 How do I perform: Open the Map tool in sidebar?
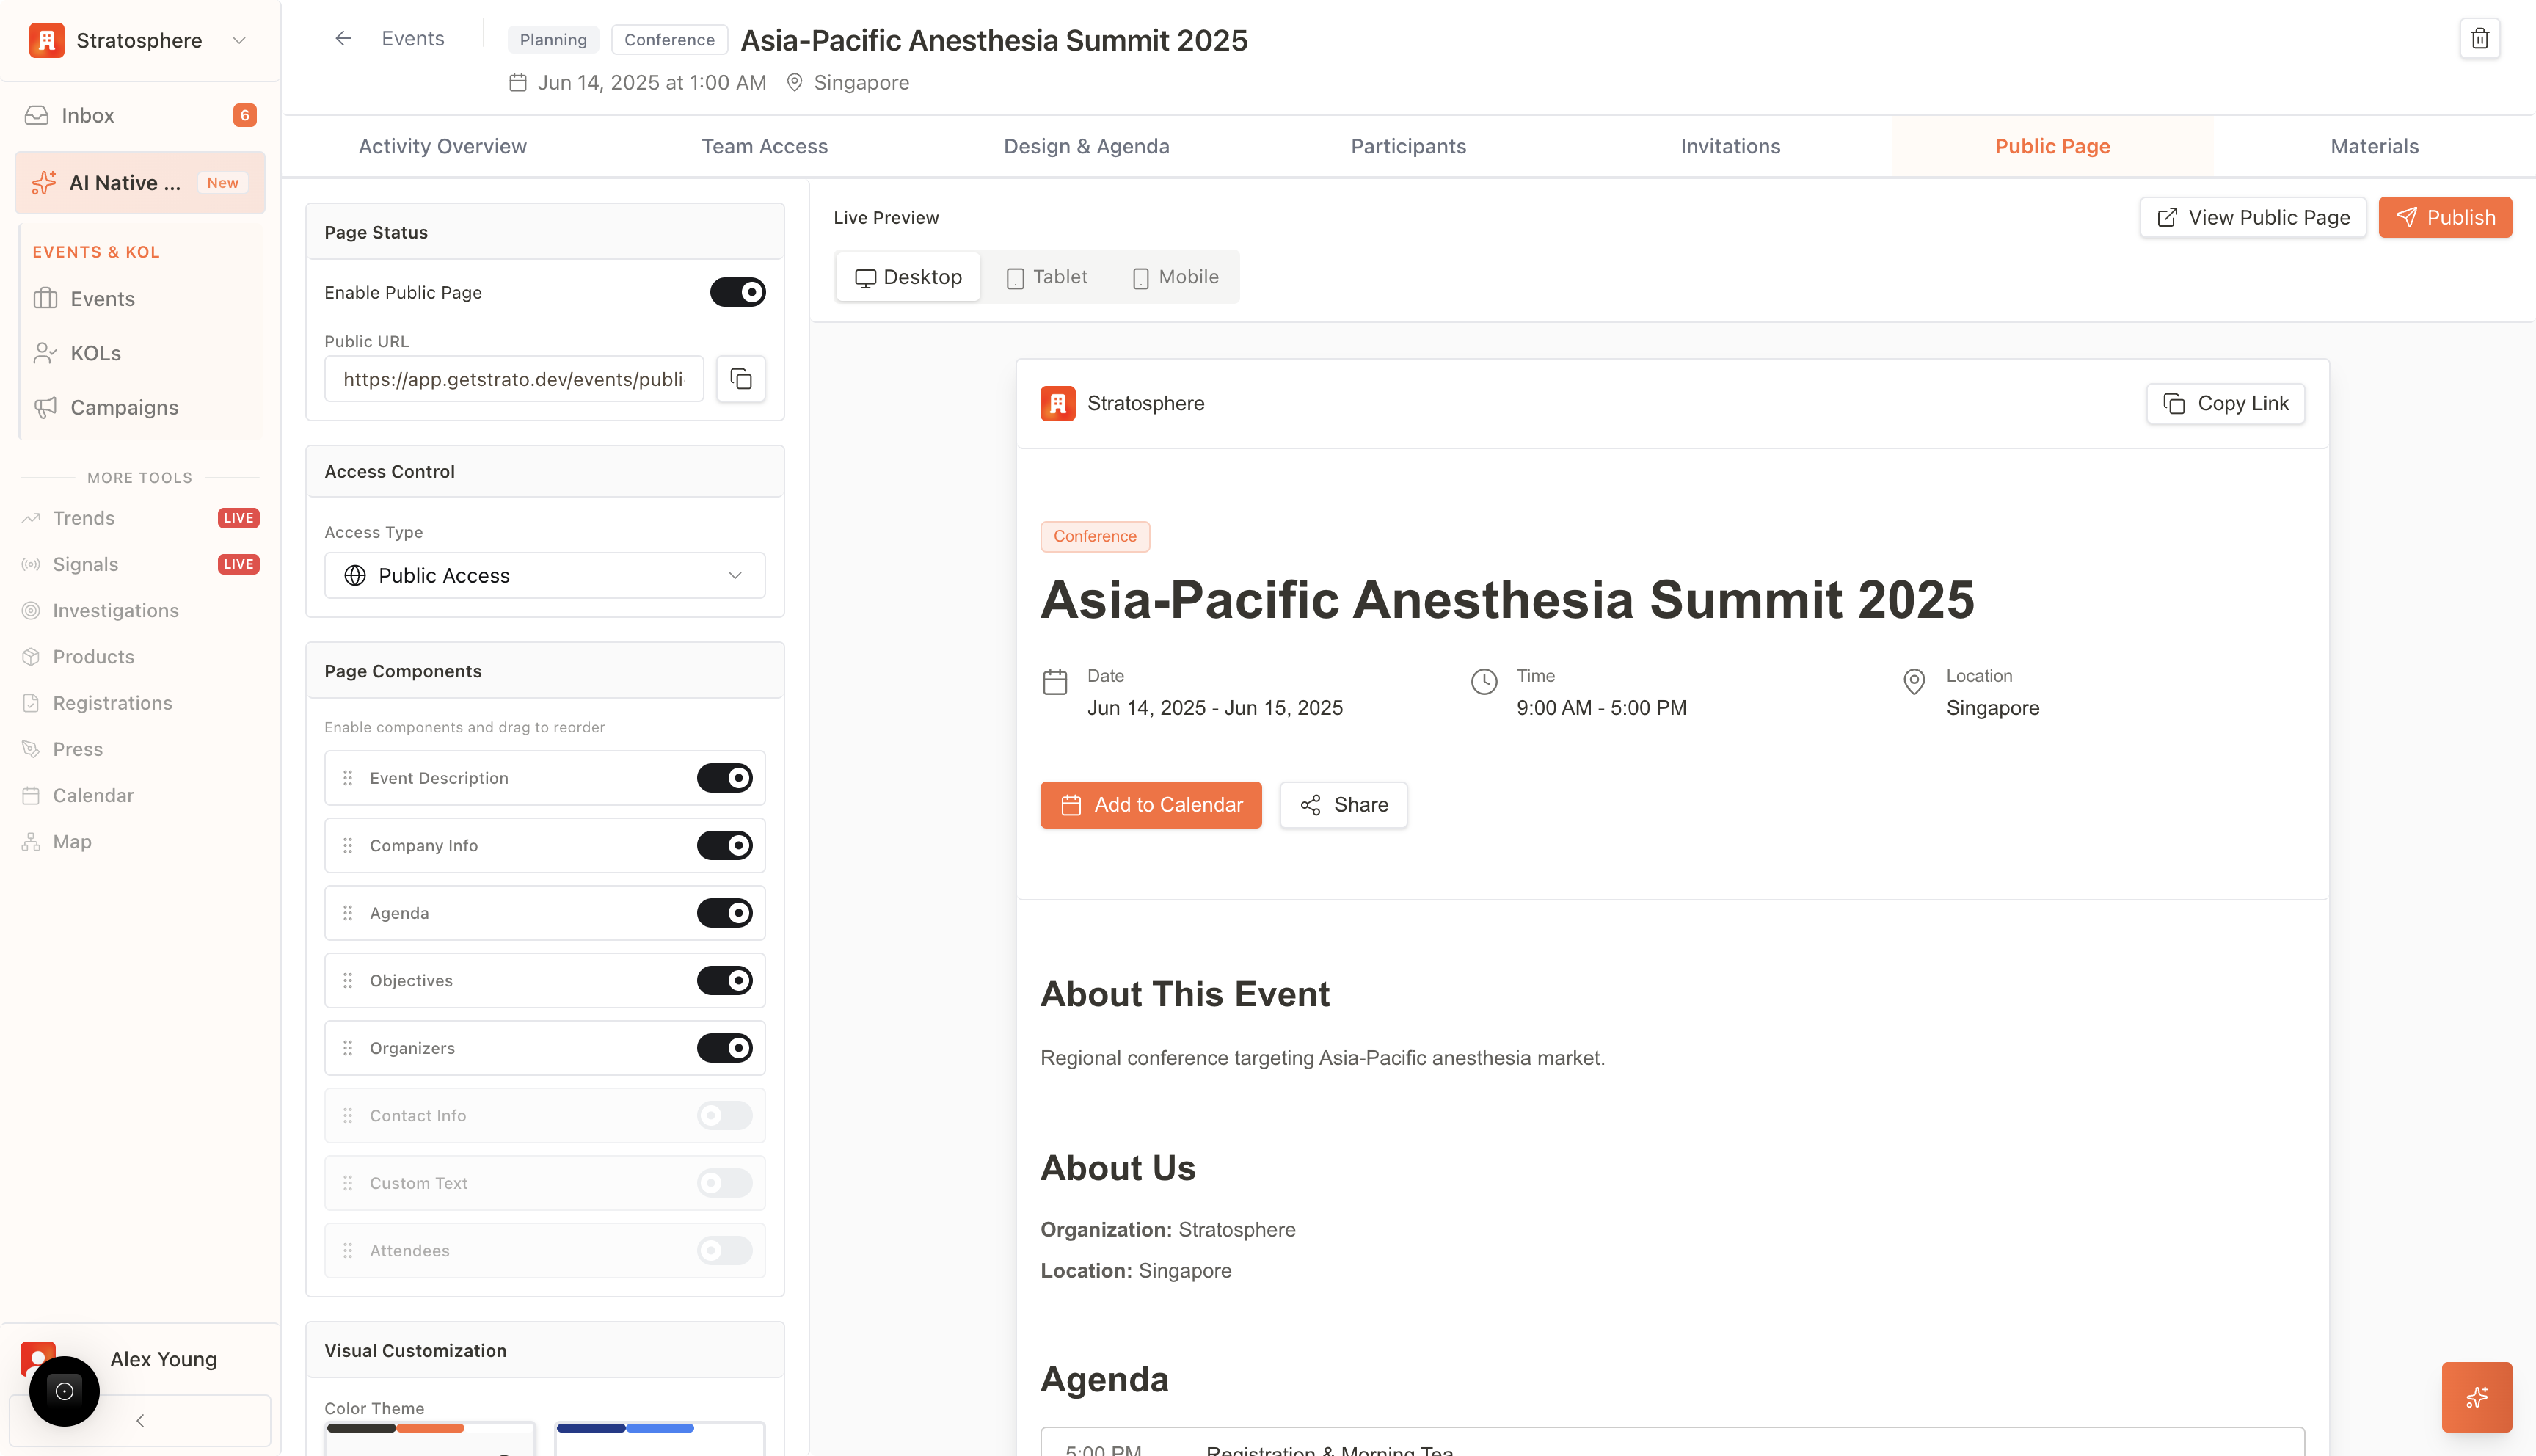coord(71,841)
